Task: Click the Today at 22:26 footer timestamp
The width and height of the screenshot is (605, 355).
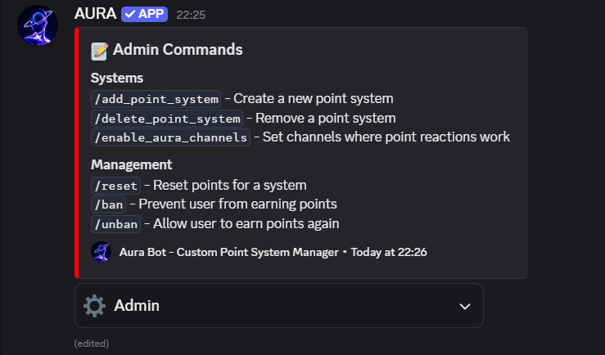Action: (389, 252)
